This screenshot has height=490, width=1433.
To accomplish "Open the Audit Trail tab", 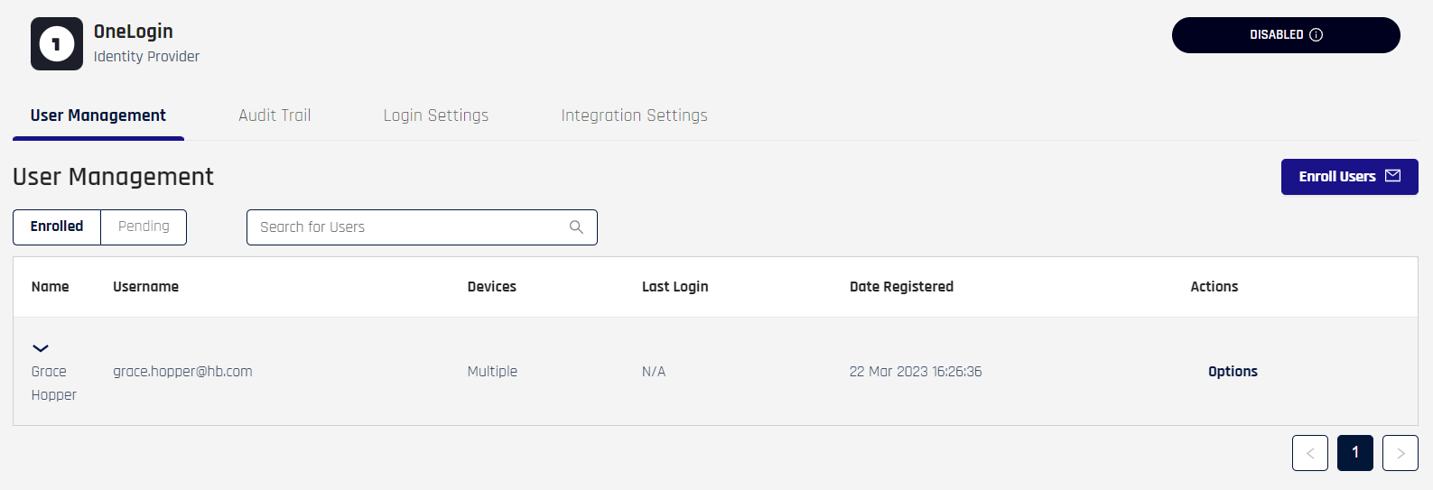I will pos(275,116).
